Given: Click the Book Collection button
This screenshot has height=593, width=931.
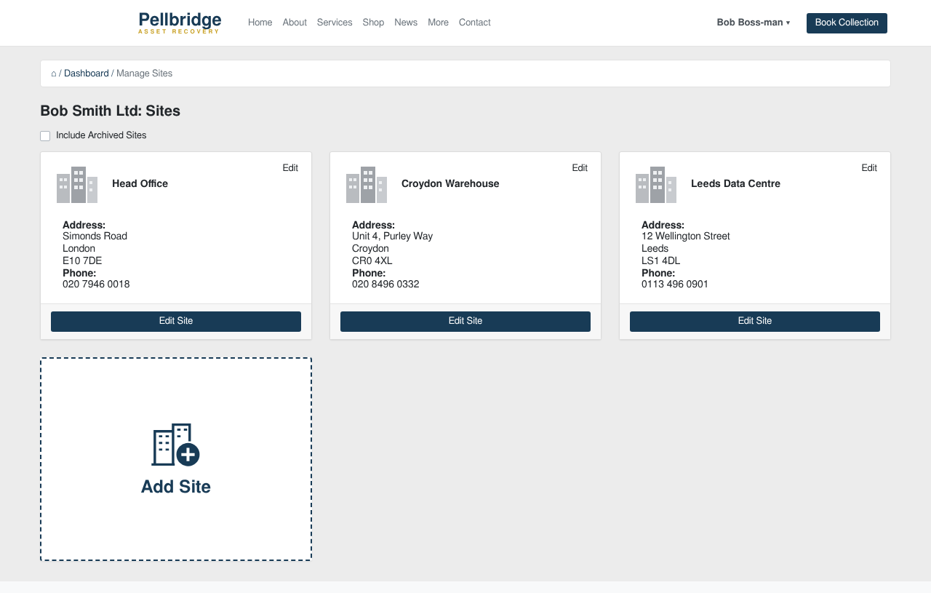Looking at the screenshot, I should click(847, 23).
